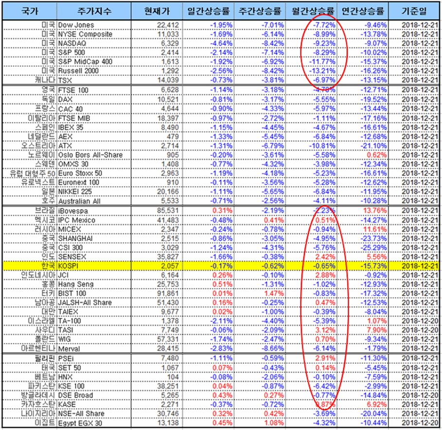Select the Hang Seng cell

coord(94,284)
